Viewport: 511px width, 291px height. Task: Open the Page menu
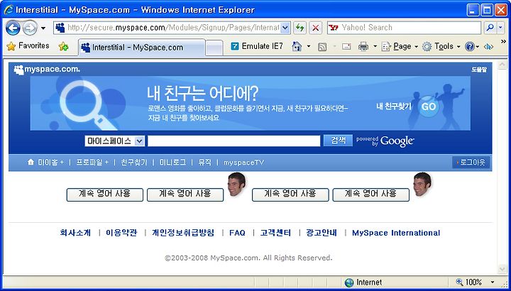pyautogui.click(x=400, y=47)
